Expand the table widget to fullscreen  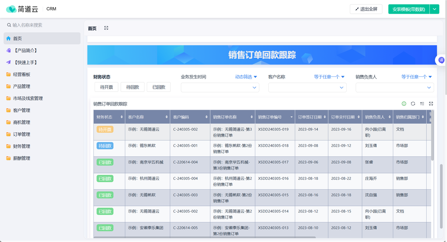431,104
